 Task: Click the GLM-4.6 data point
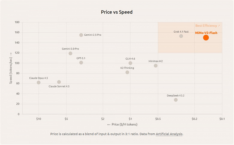pyautogui.click(x=130, y=63)
